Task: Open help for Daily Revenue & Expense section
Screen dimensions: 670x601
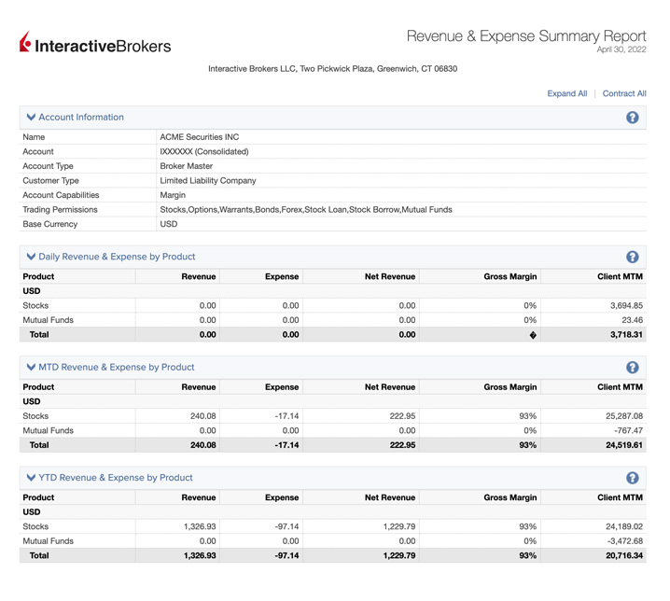Action: [632, 257]
